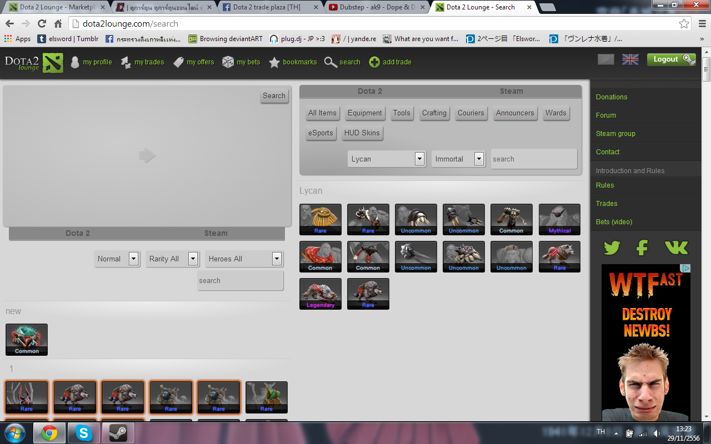Viewport: 711px width, 444px height.
Task: Open the Rules link in the sidebar
Action: [x=605, y=185]
